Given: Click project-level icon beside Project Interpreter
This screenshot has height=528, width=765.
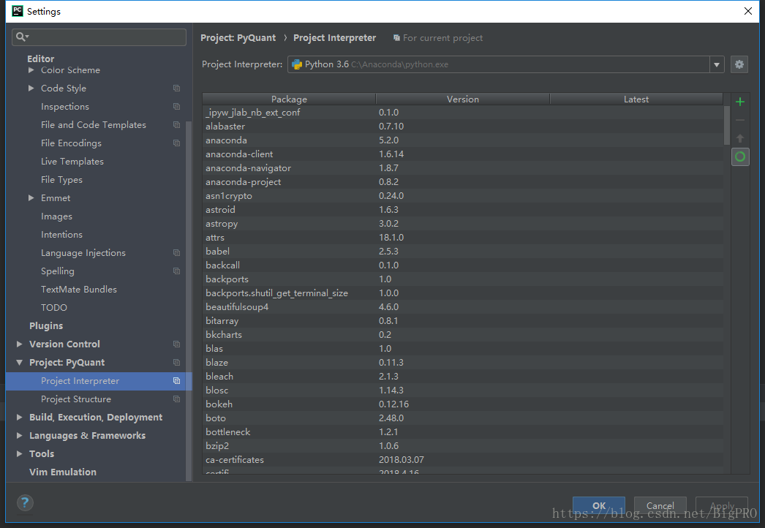Looking at the screenshot, I should tap(176, 380).
